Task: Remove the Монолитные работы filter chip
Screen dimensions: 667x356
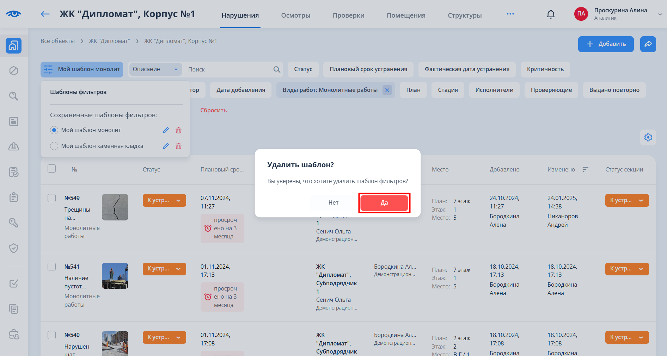Action: [387, 90]
